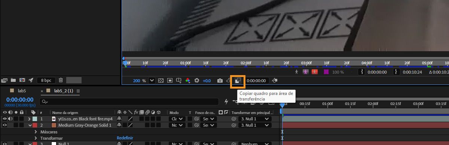Image resolution: width=449 pixels, height=145 pixels.
Task: Toggle mask and shape path visibility
Action: tap(170, 80)
